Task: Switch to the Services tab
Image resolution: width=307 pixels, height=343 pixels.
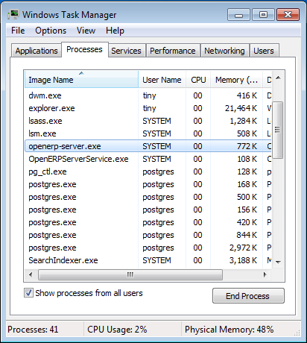Action: 126,51
